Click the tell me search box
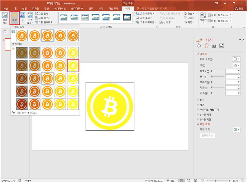 [152, 9]
